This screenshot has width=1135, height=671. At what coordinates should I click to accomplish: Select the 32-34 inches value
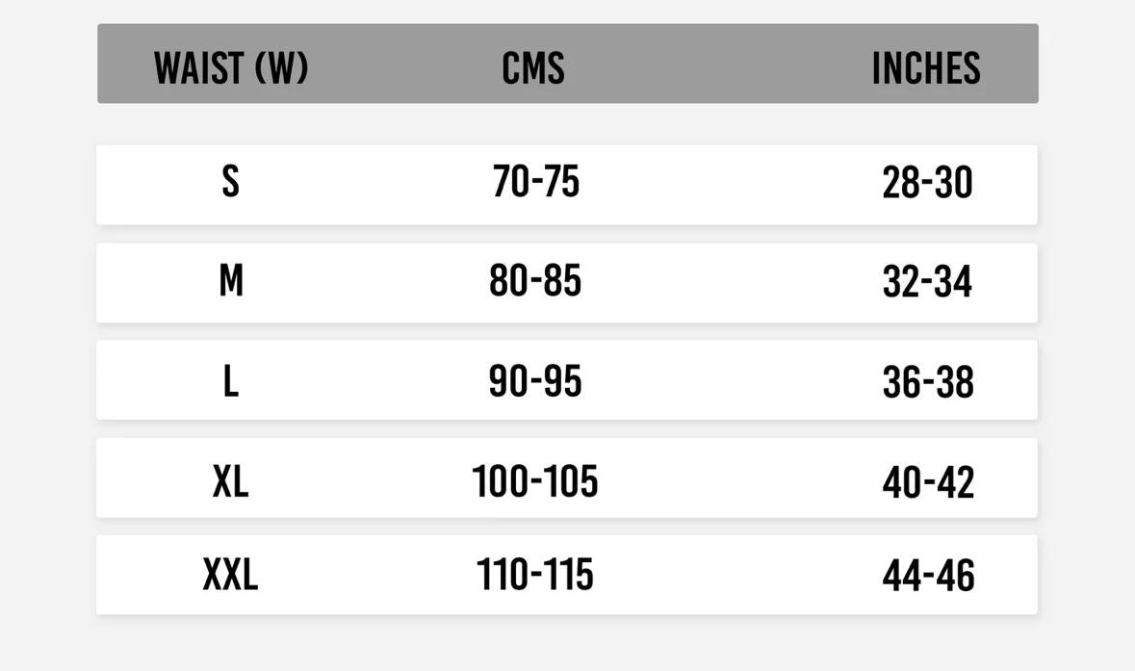tap(928, 283)
